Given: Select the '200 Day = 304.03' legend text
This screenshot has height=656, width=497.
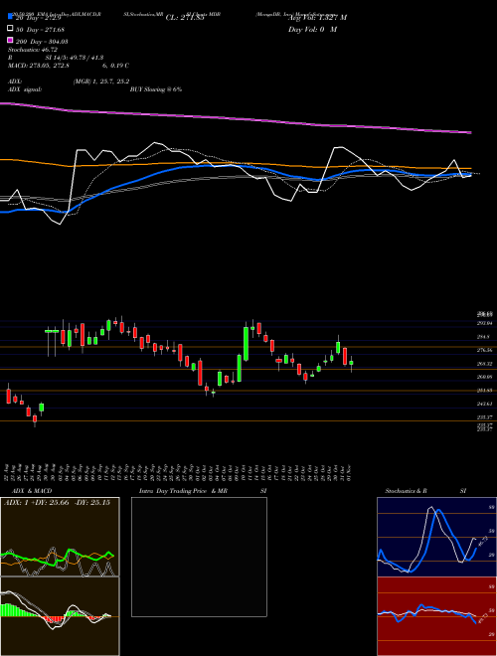Looking at the screenshot, I should [x=42, y=42].
